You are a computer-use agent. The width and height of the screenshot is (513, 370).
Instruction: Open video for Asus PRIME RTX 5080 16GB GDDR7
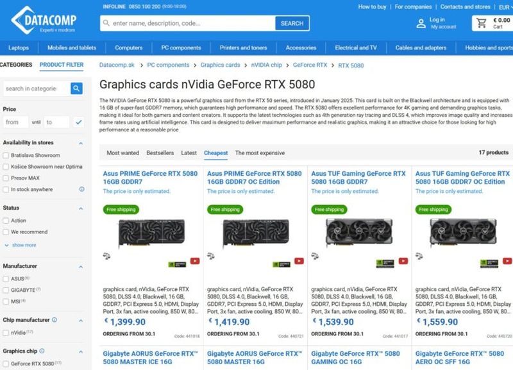195,261
